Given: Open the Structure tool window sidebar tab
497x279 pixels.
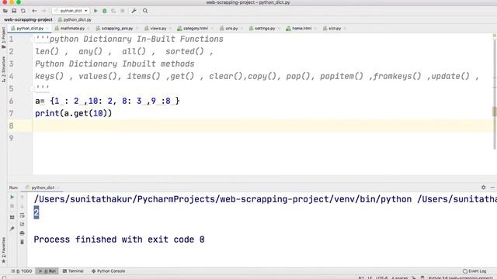Looking at the screenshot, I should click(3, 69).
